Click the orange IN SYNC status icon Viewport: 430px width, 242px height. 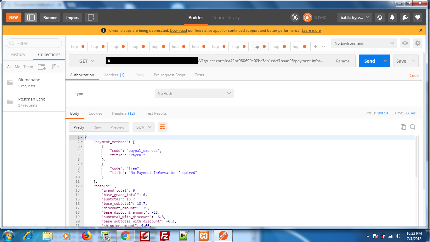click(307, 17)
